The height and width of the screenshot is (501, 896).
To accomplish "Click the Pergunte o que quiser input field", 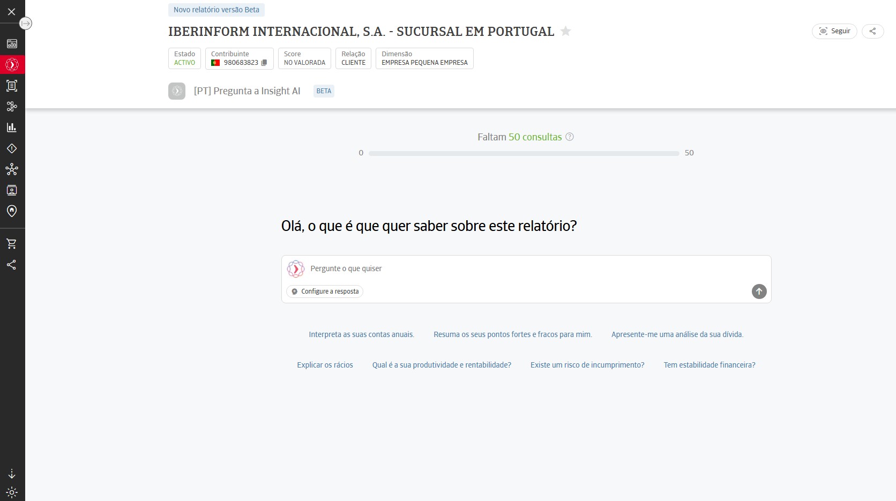I will coord(482,268).
